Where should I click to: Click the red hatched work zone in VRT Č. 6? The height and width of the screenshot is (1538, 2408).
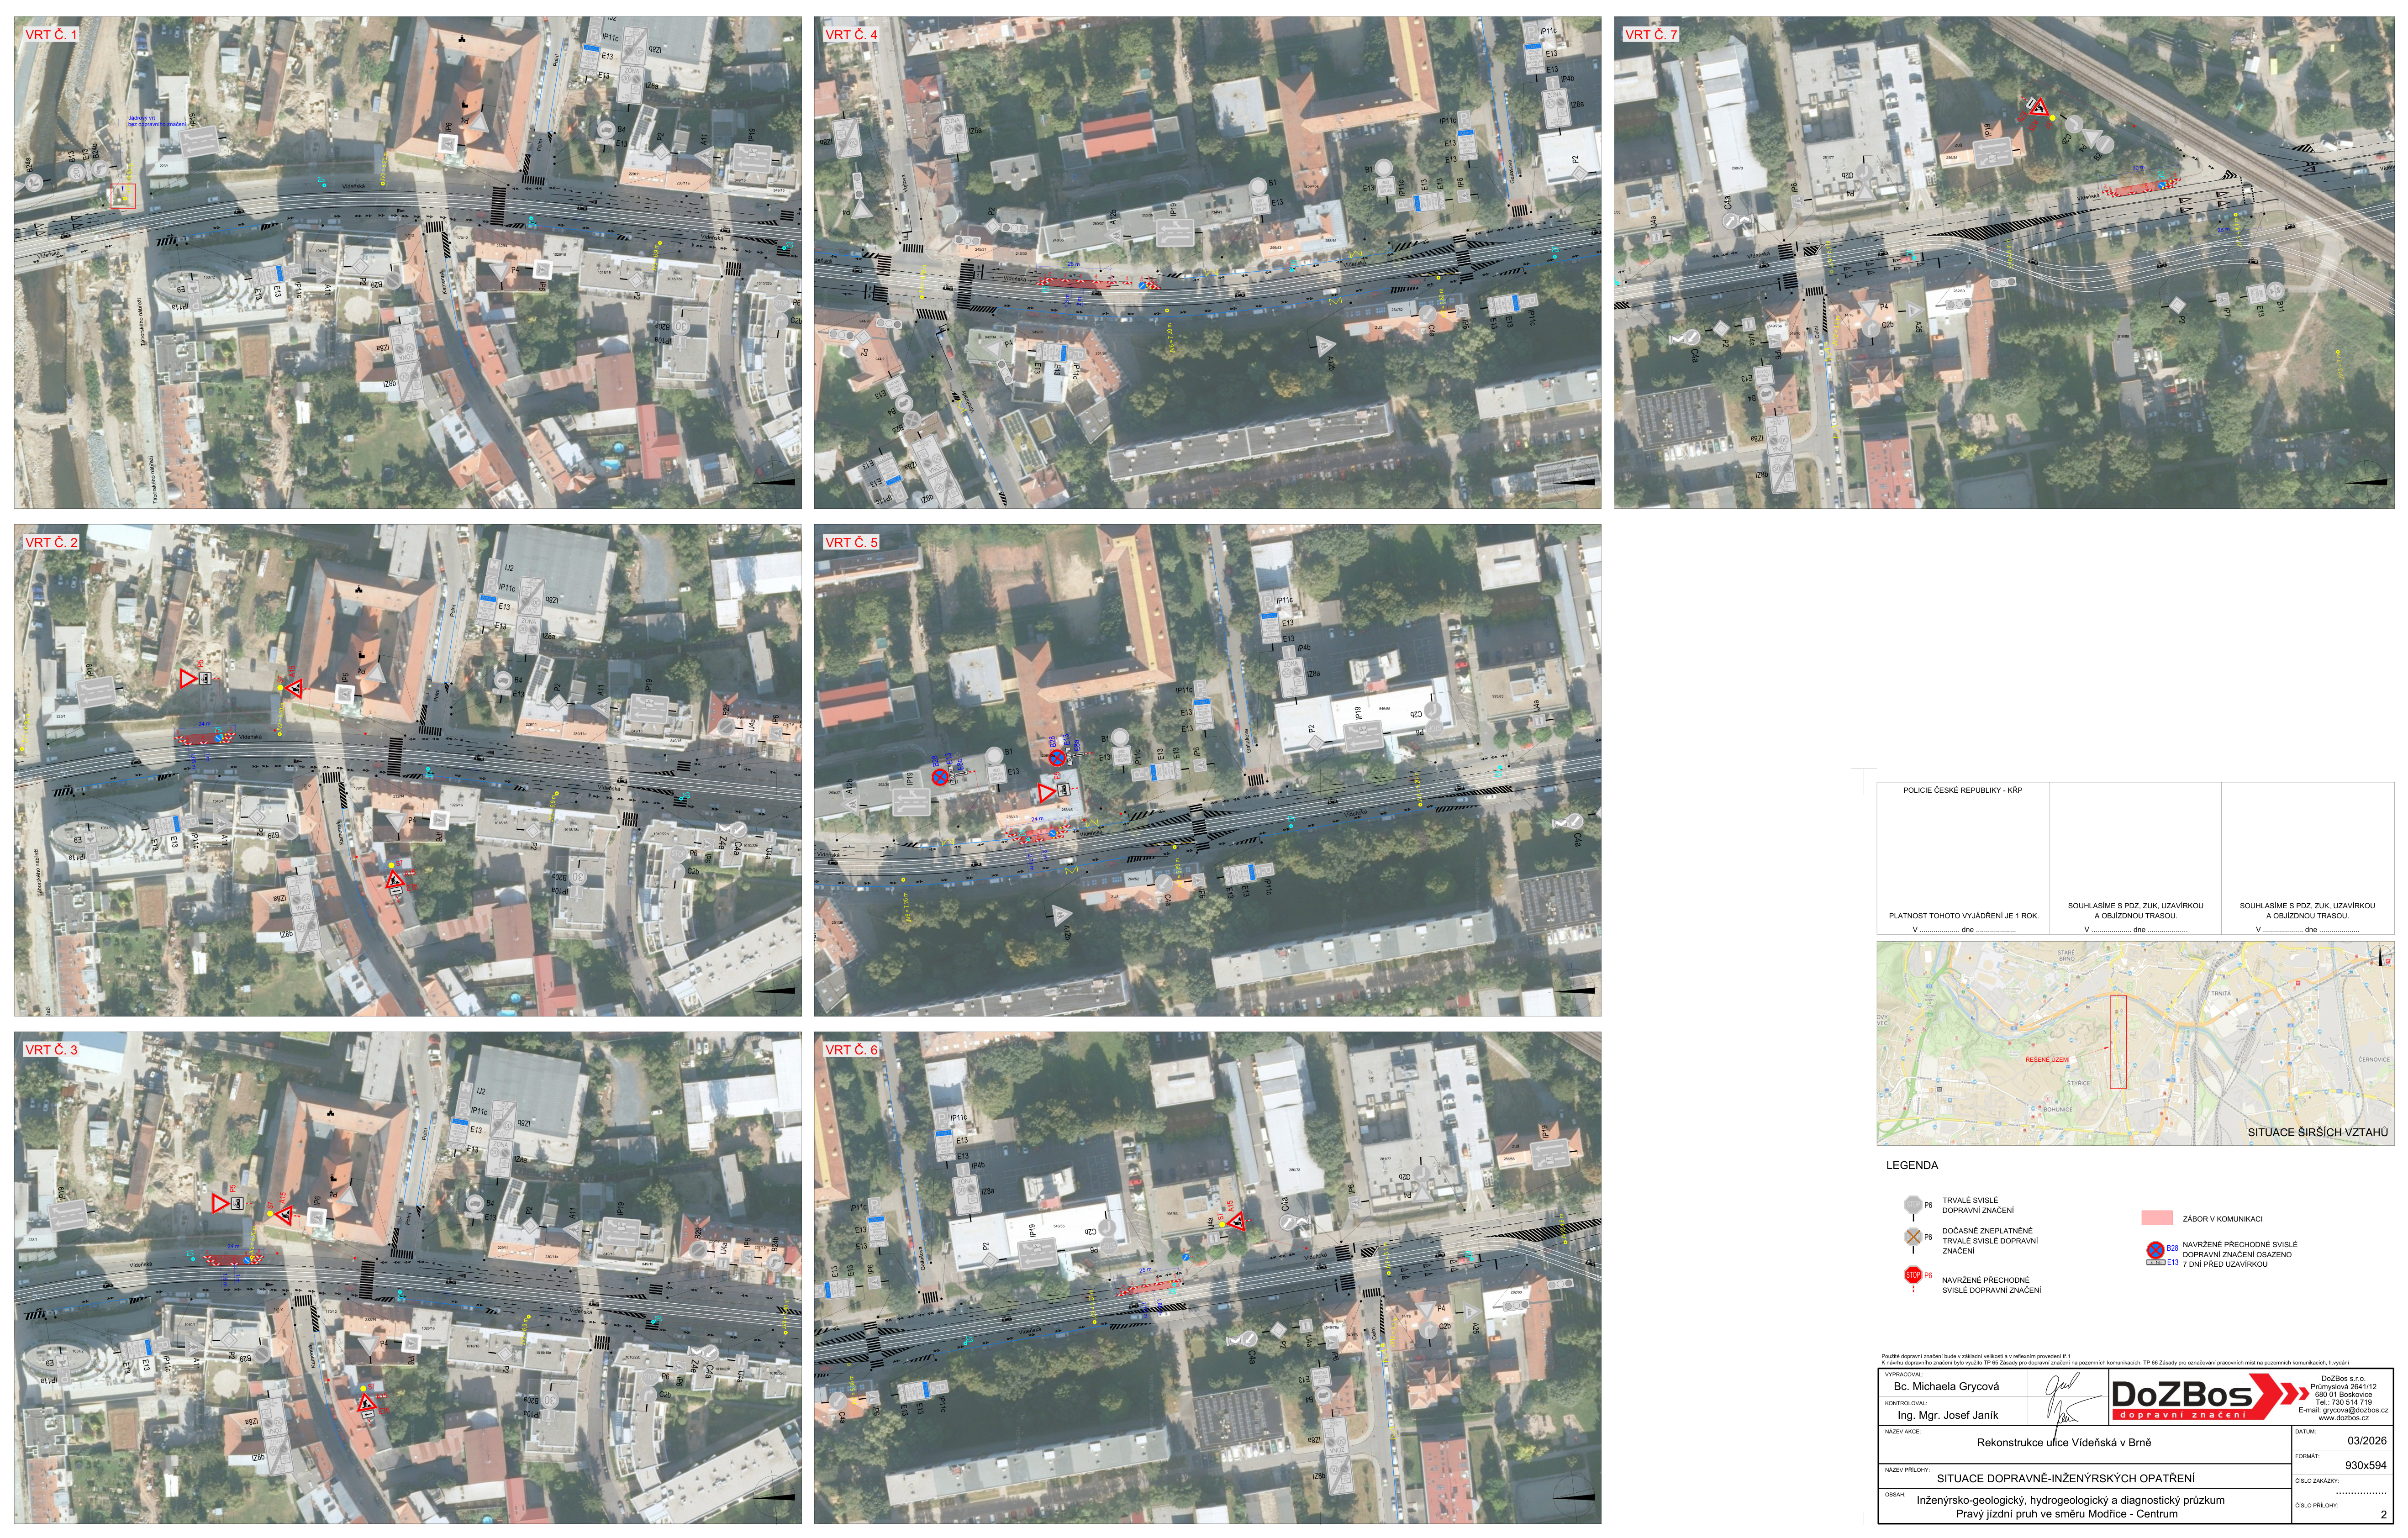tap(1149, 1288)
